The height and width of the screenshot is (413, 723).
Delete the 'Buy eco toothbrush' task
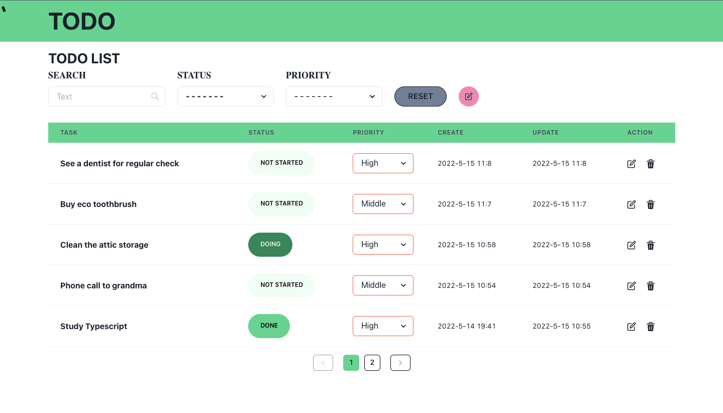coord(651,204)
